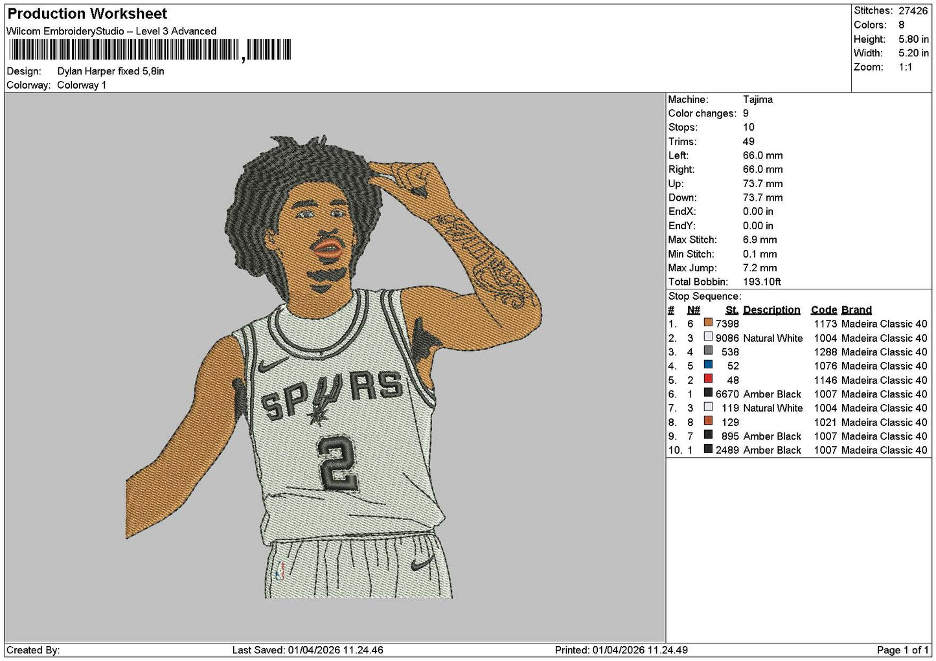Click stitch count 9086 in row 2
936x661 pixels.
click(727, 338)
